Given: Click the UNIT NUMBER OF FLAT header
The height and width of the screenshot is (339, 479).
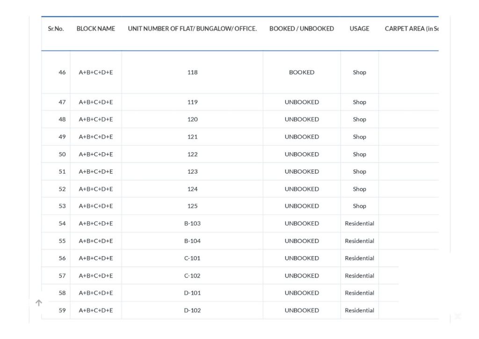Looking at the screenshot, I should click(x=192, y=29).
